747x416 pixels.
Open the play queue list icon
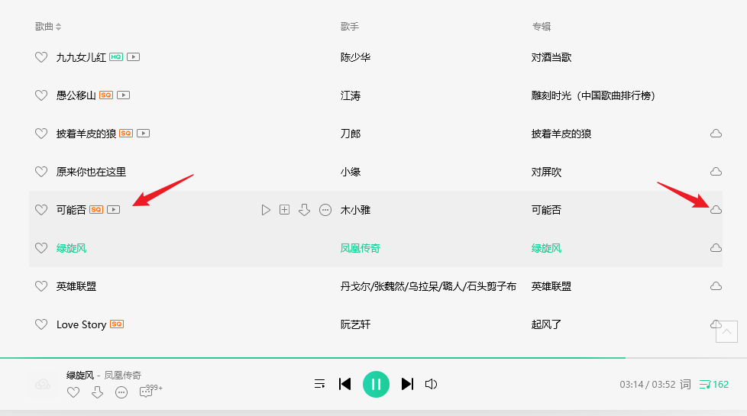(x=320, y=384)
